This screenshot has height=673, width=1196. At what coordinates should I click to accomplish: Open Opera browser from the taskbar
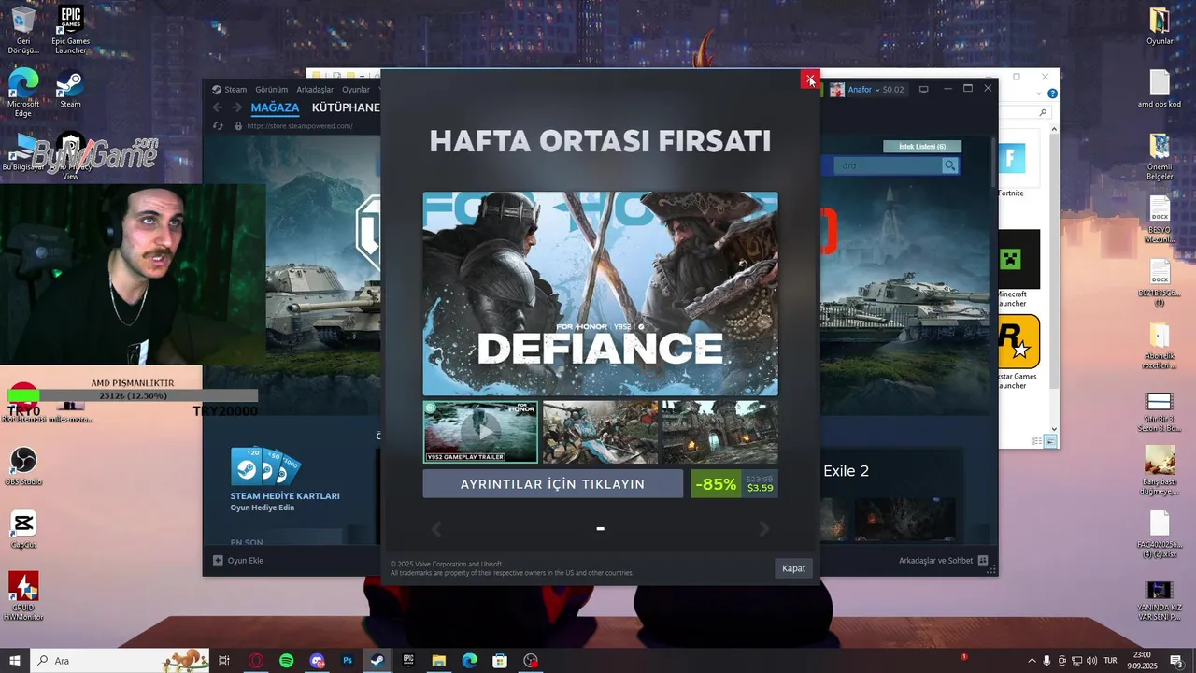point(255,661)
